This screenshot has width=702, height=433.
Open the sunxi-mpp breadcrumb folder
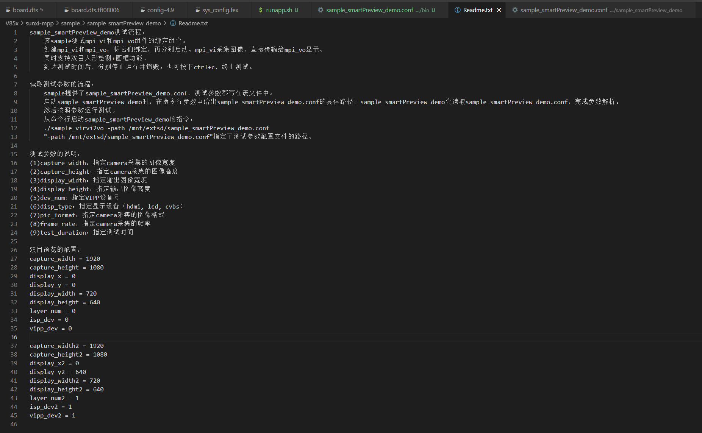pyautogui.click(x=39, y=23)
